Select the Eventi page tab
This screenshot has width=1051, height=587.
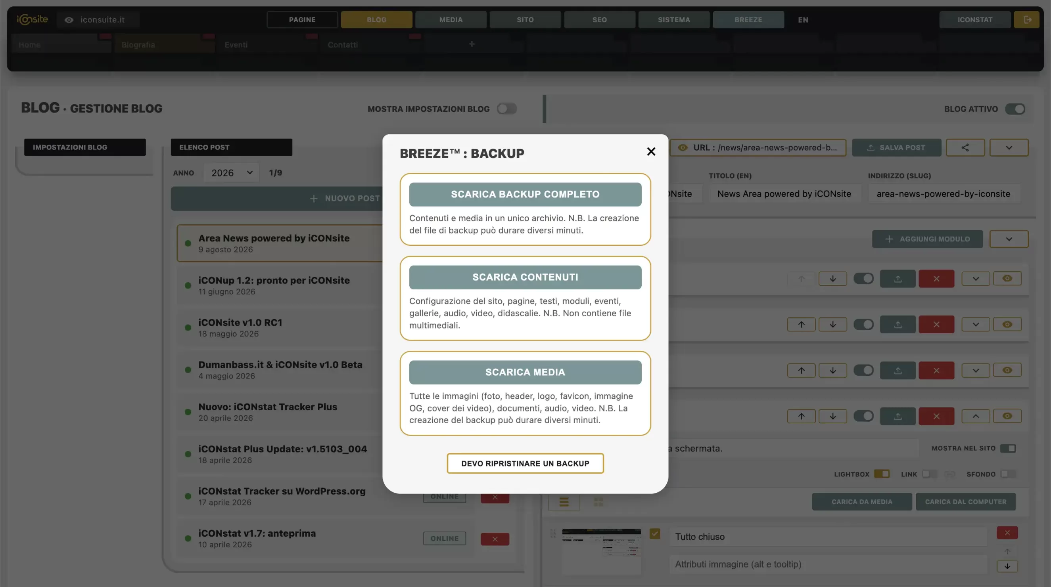coord(268,44)
